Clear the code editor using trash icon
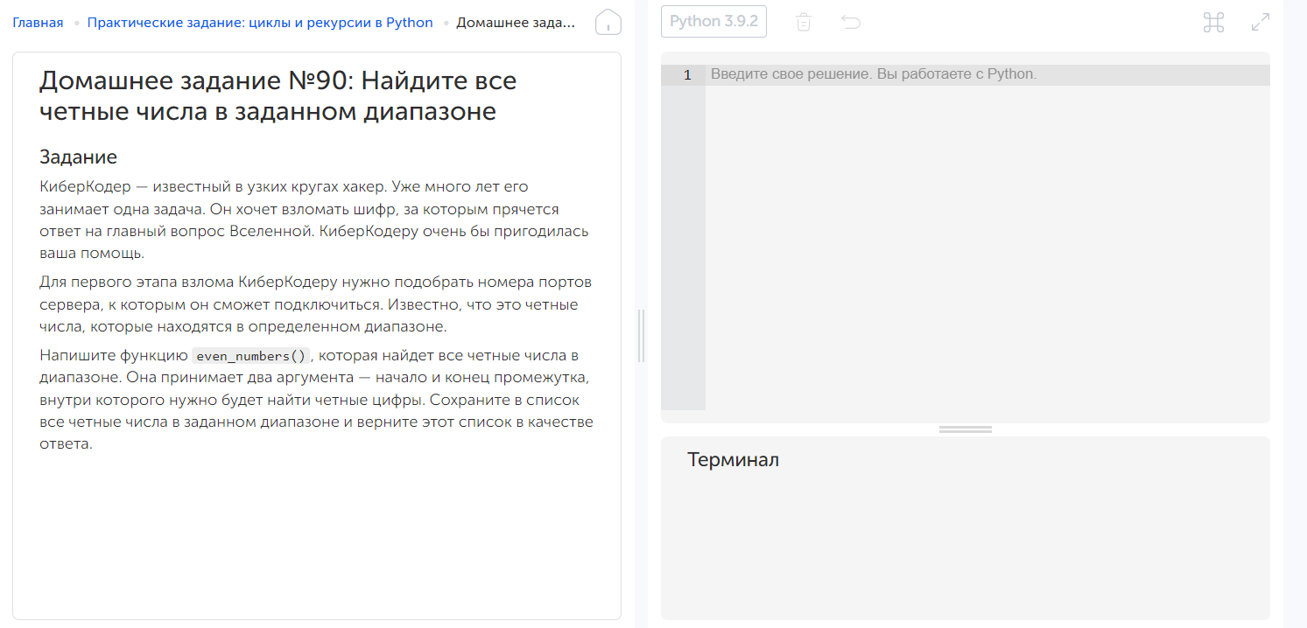The height and width of the screenshot is (628, 1307). coord(803,22)
